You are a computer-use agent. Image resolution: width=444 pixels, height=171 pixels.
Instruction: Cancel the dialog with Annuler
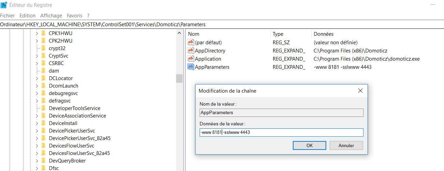pos(346,145)
